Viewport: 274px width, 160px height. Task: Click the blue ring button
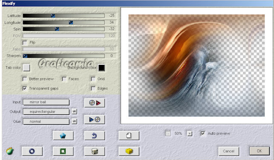coord(32,151)
